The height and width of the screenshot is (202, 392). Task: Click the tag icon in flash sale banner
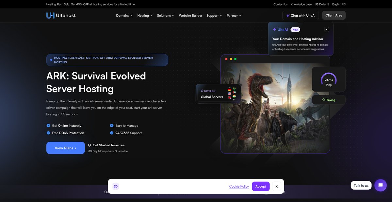point(51,60)
